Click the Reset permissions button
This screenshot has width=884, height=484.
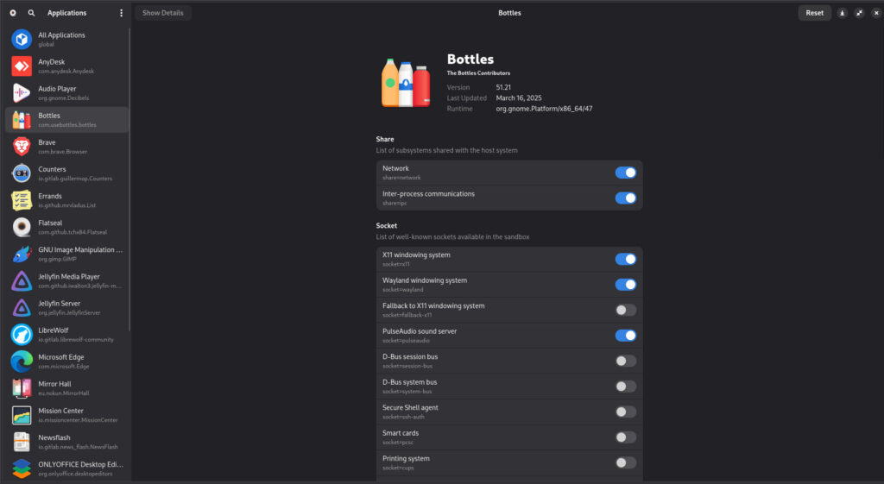pos(814,13)
